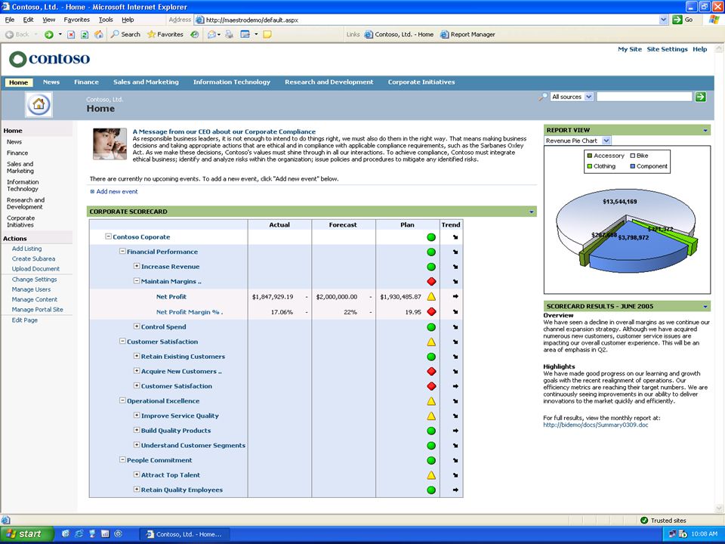This screenshot has height=544, width=725.
Task: Switch to the Information Technology tab
Action: tap(232, 82)
